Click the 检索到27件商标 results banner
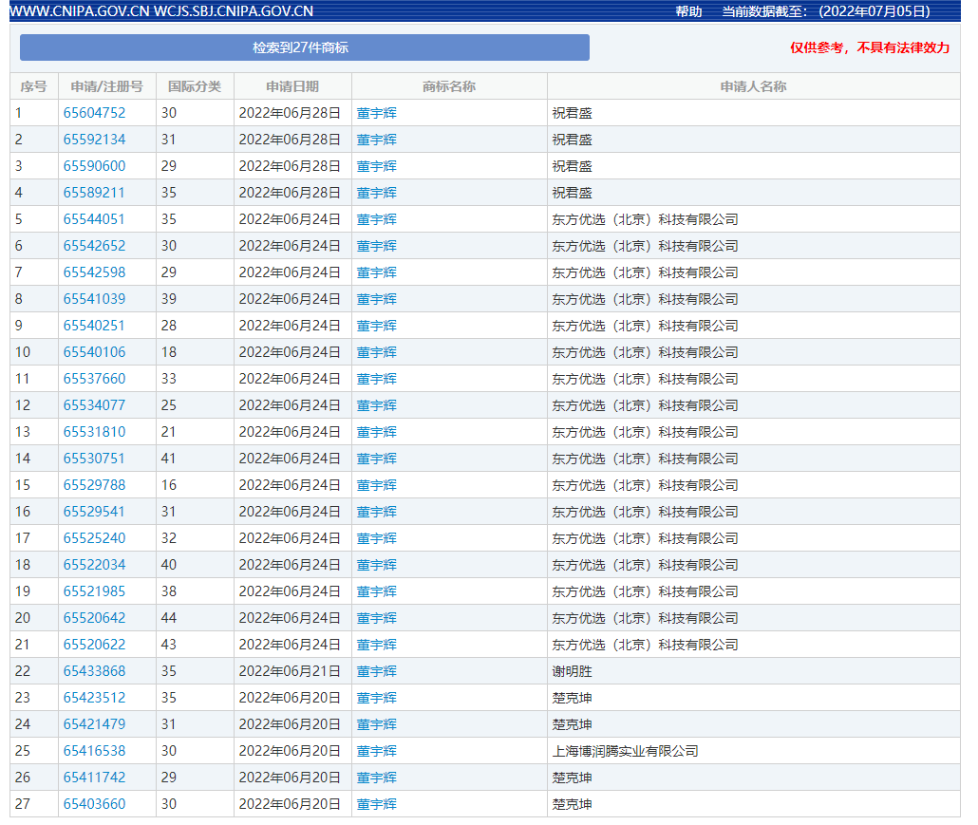Screen dimensions: 978x825 point(304,47)
